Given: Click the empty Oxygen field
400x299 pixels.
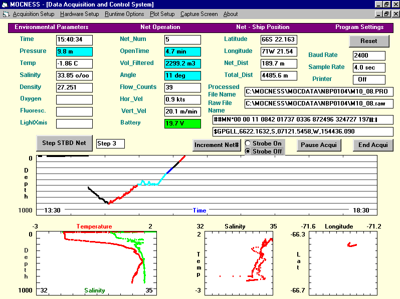Looking at the screenshot, I should tap(74, 99).
